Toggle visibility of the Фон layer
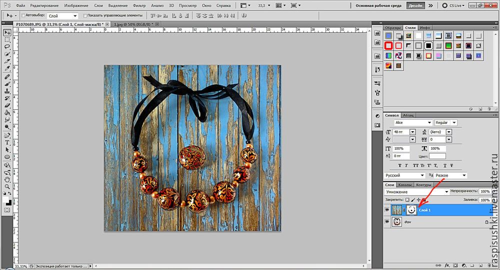 tap(387, 222)
